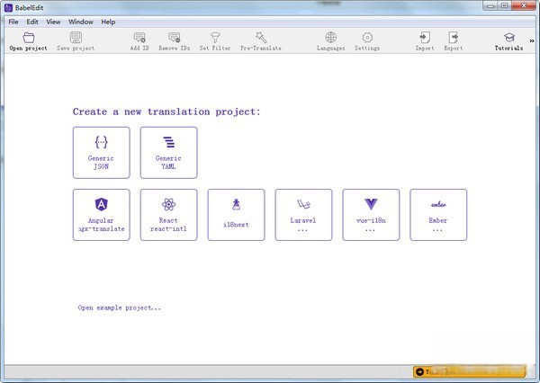This screenshot has height=383, width=540.
Task: Open the Languages globe icon
Action: coord(331,37)
